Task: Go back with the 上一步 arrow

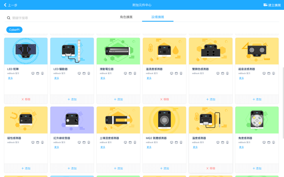Action: click(11, 5)
